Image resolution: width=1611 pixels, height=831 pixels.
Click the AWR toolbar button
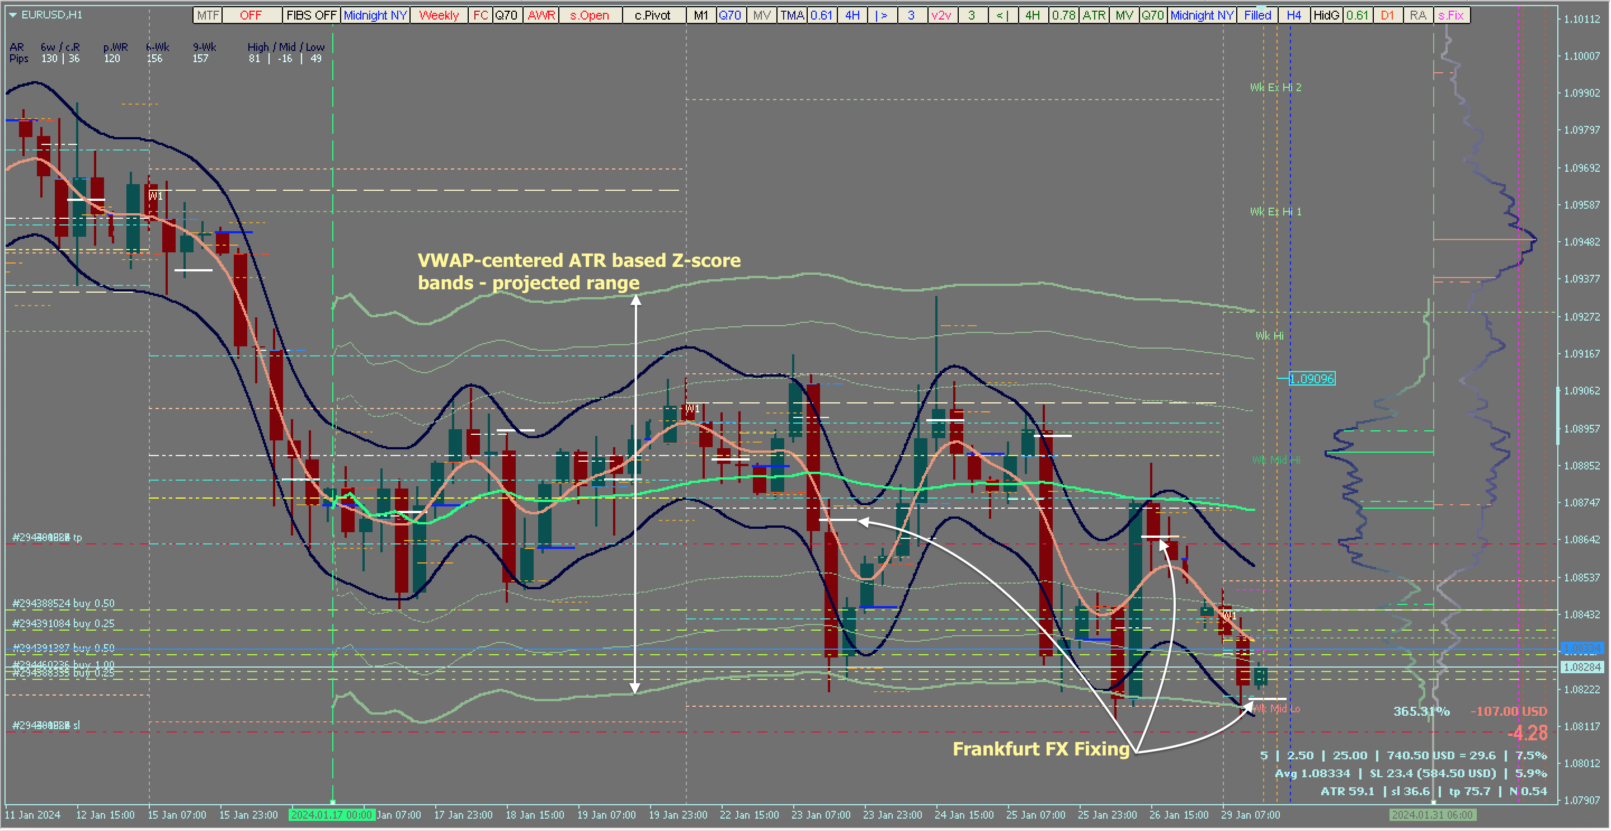coord(541,15)
